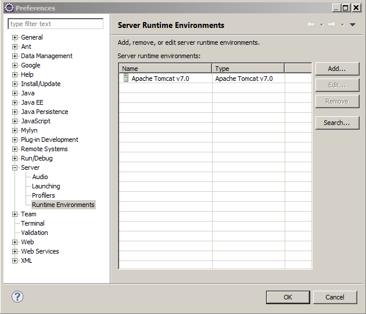The height and width of the screenshot is (314, 366).
Task: Select the Java EE label
Action: coord(32,102)
